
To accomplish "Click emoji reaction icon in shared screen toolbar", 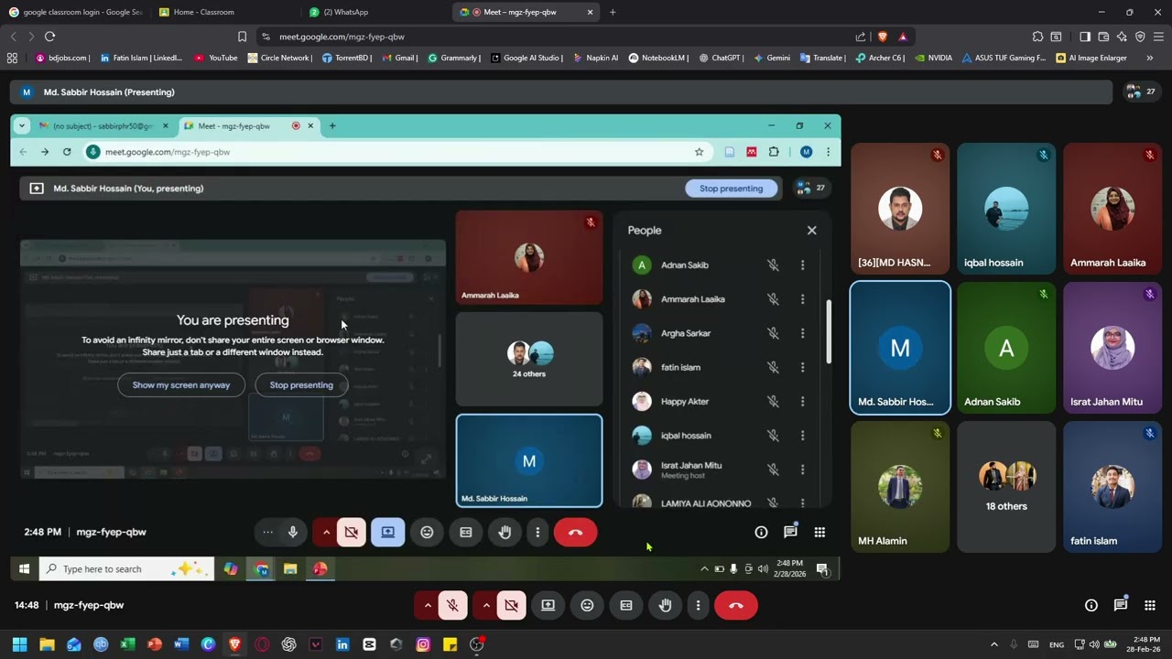I will click(427, 532).
